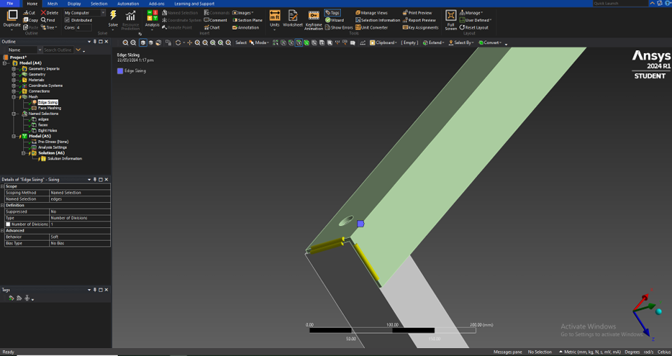The image size is (672, 356).
Task: Collapse the Named Selections tree node
Action: tap(14, 114)
